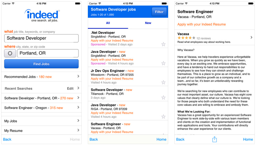Tap Back on the results screen

tap(94, 139)
